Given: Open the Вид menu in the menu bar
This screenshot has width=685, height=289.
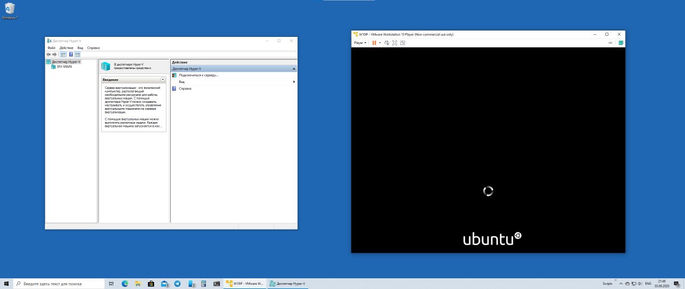Looking at the screenshot, I should coord(80,48).
